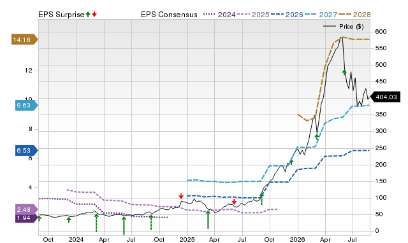This screenshot has width=408, height=243.
Task: Click the 8 EPS axis label
Action: (x=31, y=129)
